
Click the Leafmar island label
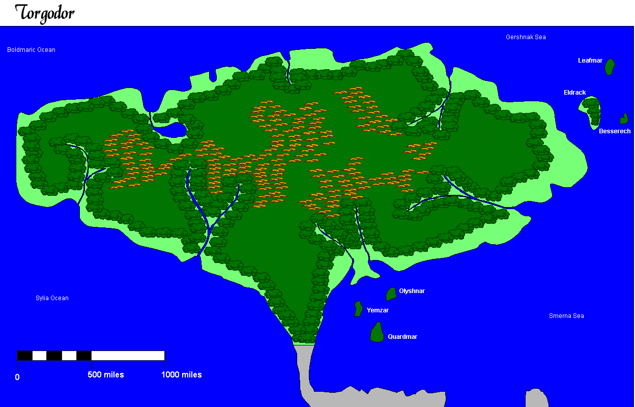pyautogui.click(x=590, y=61)
